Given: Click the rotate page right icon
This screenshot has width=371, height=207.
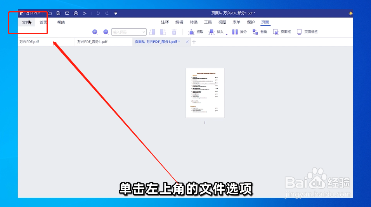Looking at the screenshot, I should tap(163, 32).
